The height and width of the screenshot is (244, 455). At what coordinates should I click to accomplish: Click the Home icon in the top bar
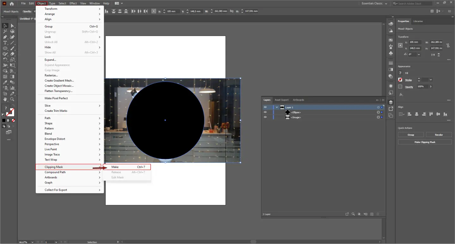pyautogui.click(x=12, y=3)
